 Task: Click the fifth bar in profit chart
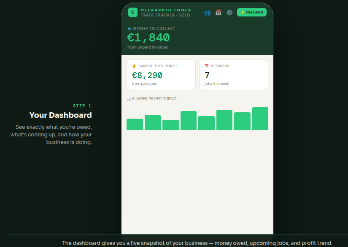[206, 123]
